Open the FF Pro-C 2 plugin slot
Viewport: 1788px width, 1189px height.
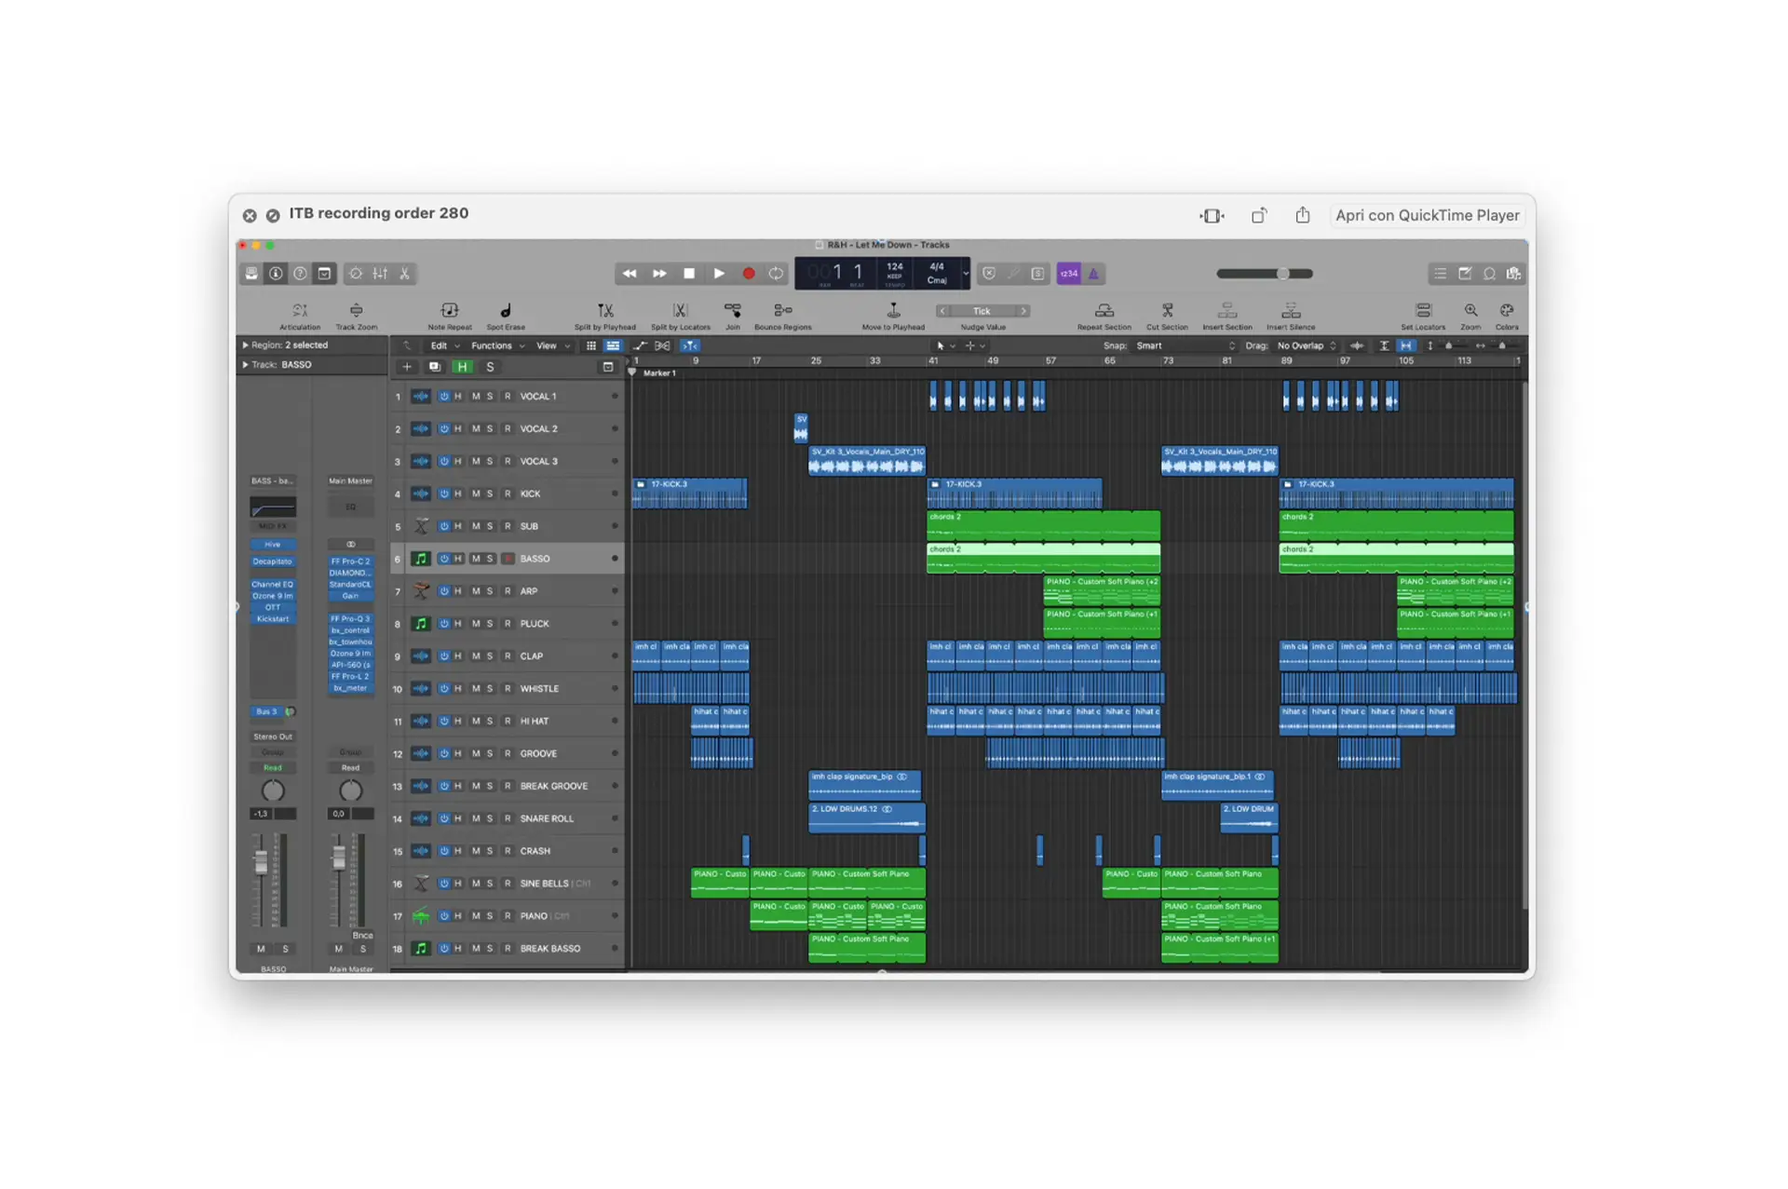coord(350,562)
